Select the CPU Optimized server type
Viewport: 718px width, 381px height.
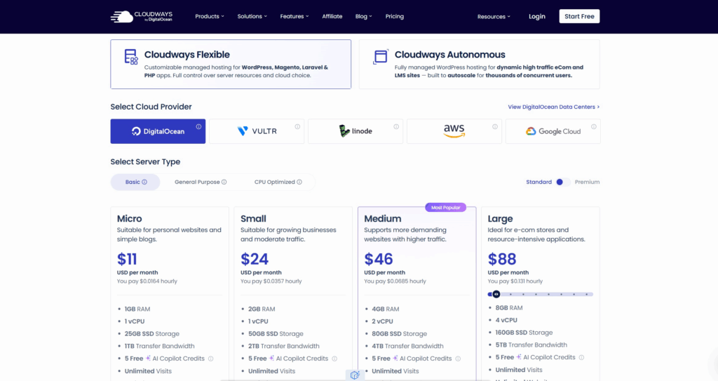click(278, 182)
